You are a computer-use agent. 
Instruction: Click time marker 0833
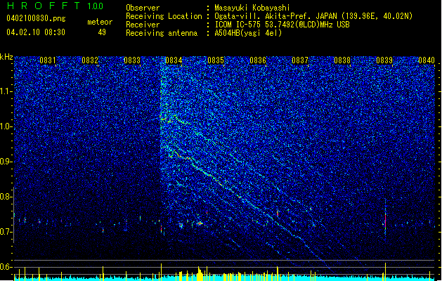131,60
